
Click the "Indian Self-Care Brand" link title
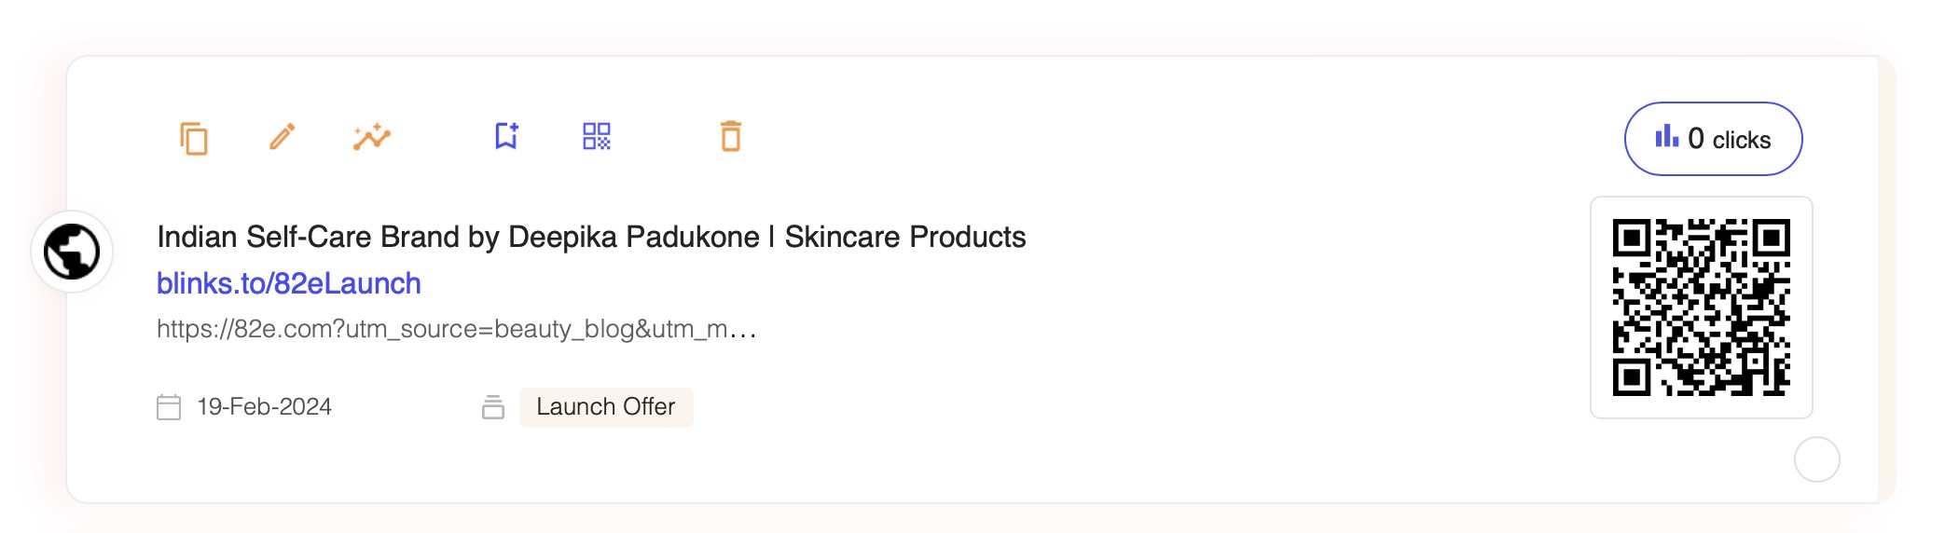click(x=373, y=237)
